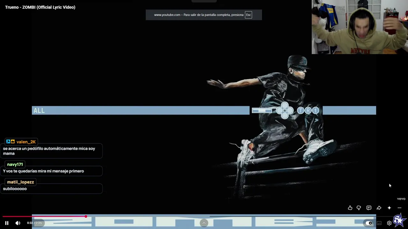
Task: Click the 0:32 / 2:35 time display
Action: coord(34,223)
